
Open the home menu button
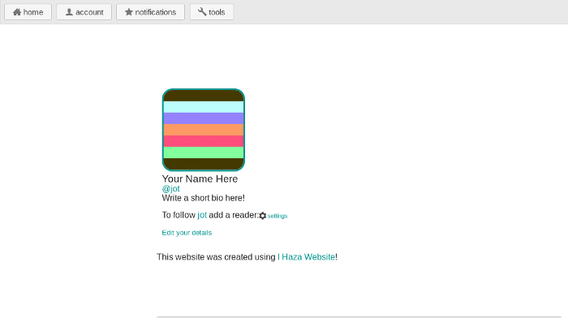click(28, 12)
